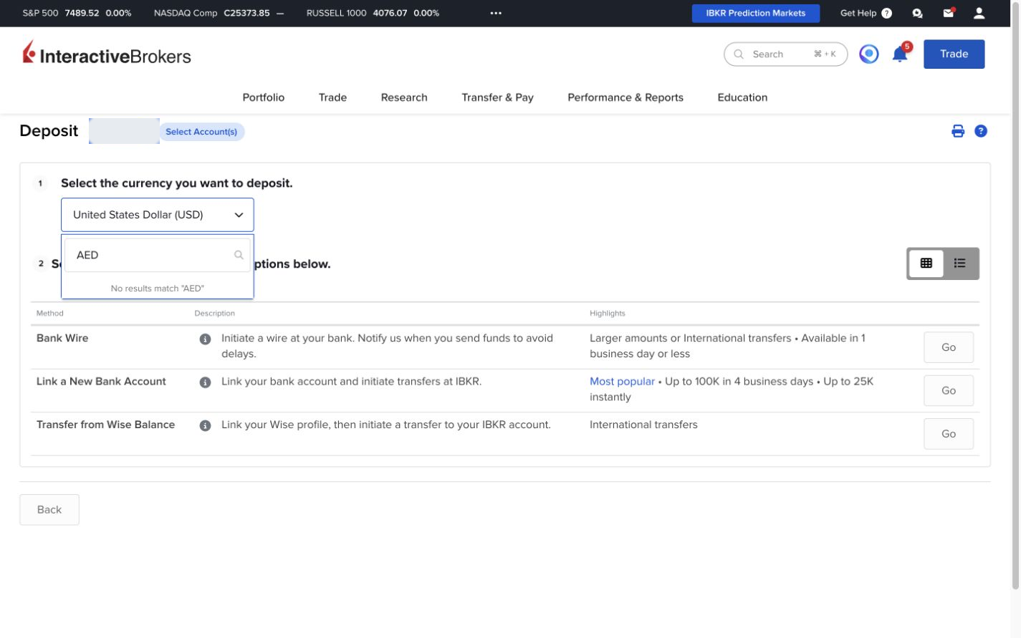Viewport: 1021px width, 638px height.
Task: Click the info icon for Bank Wire
Action: (x=205, y=339)
